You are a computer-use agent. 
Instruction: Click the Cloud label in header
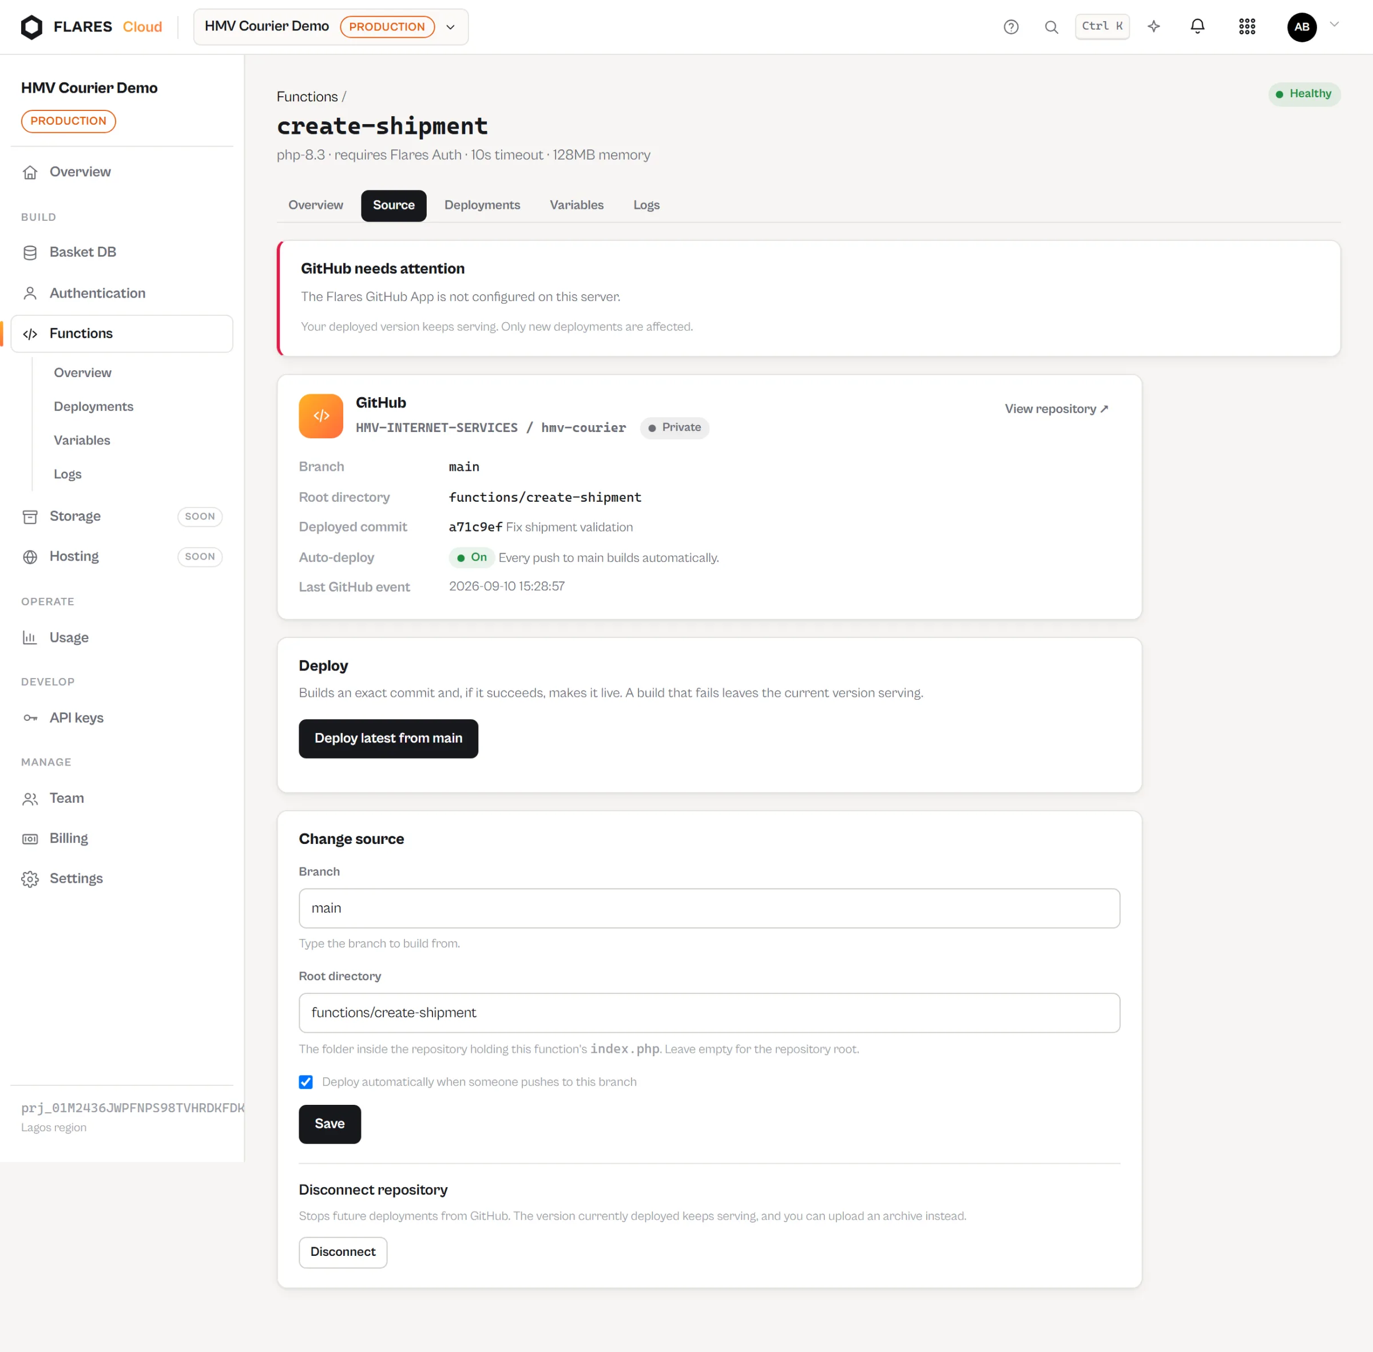click(142, 27)
